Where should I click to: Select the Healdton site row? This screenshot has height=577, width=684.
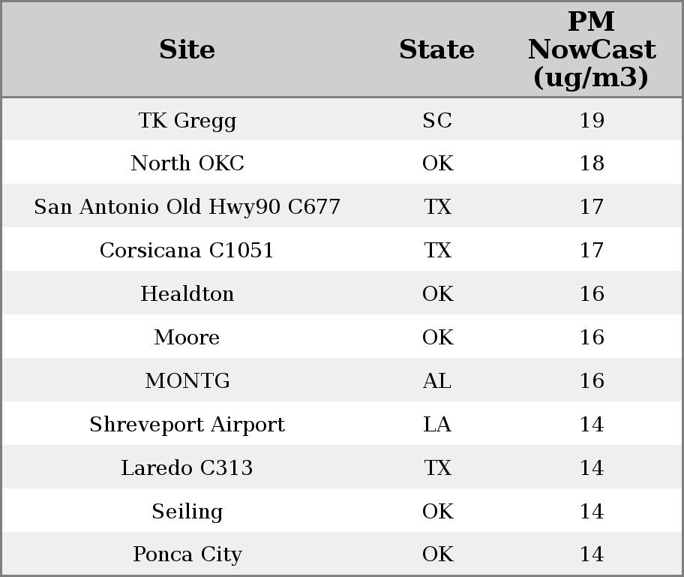click(187, 294)
